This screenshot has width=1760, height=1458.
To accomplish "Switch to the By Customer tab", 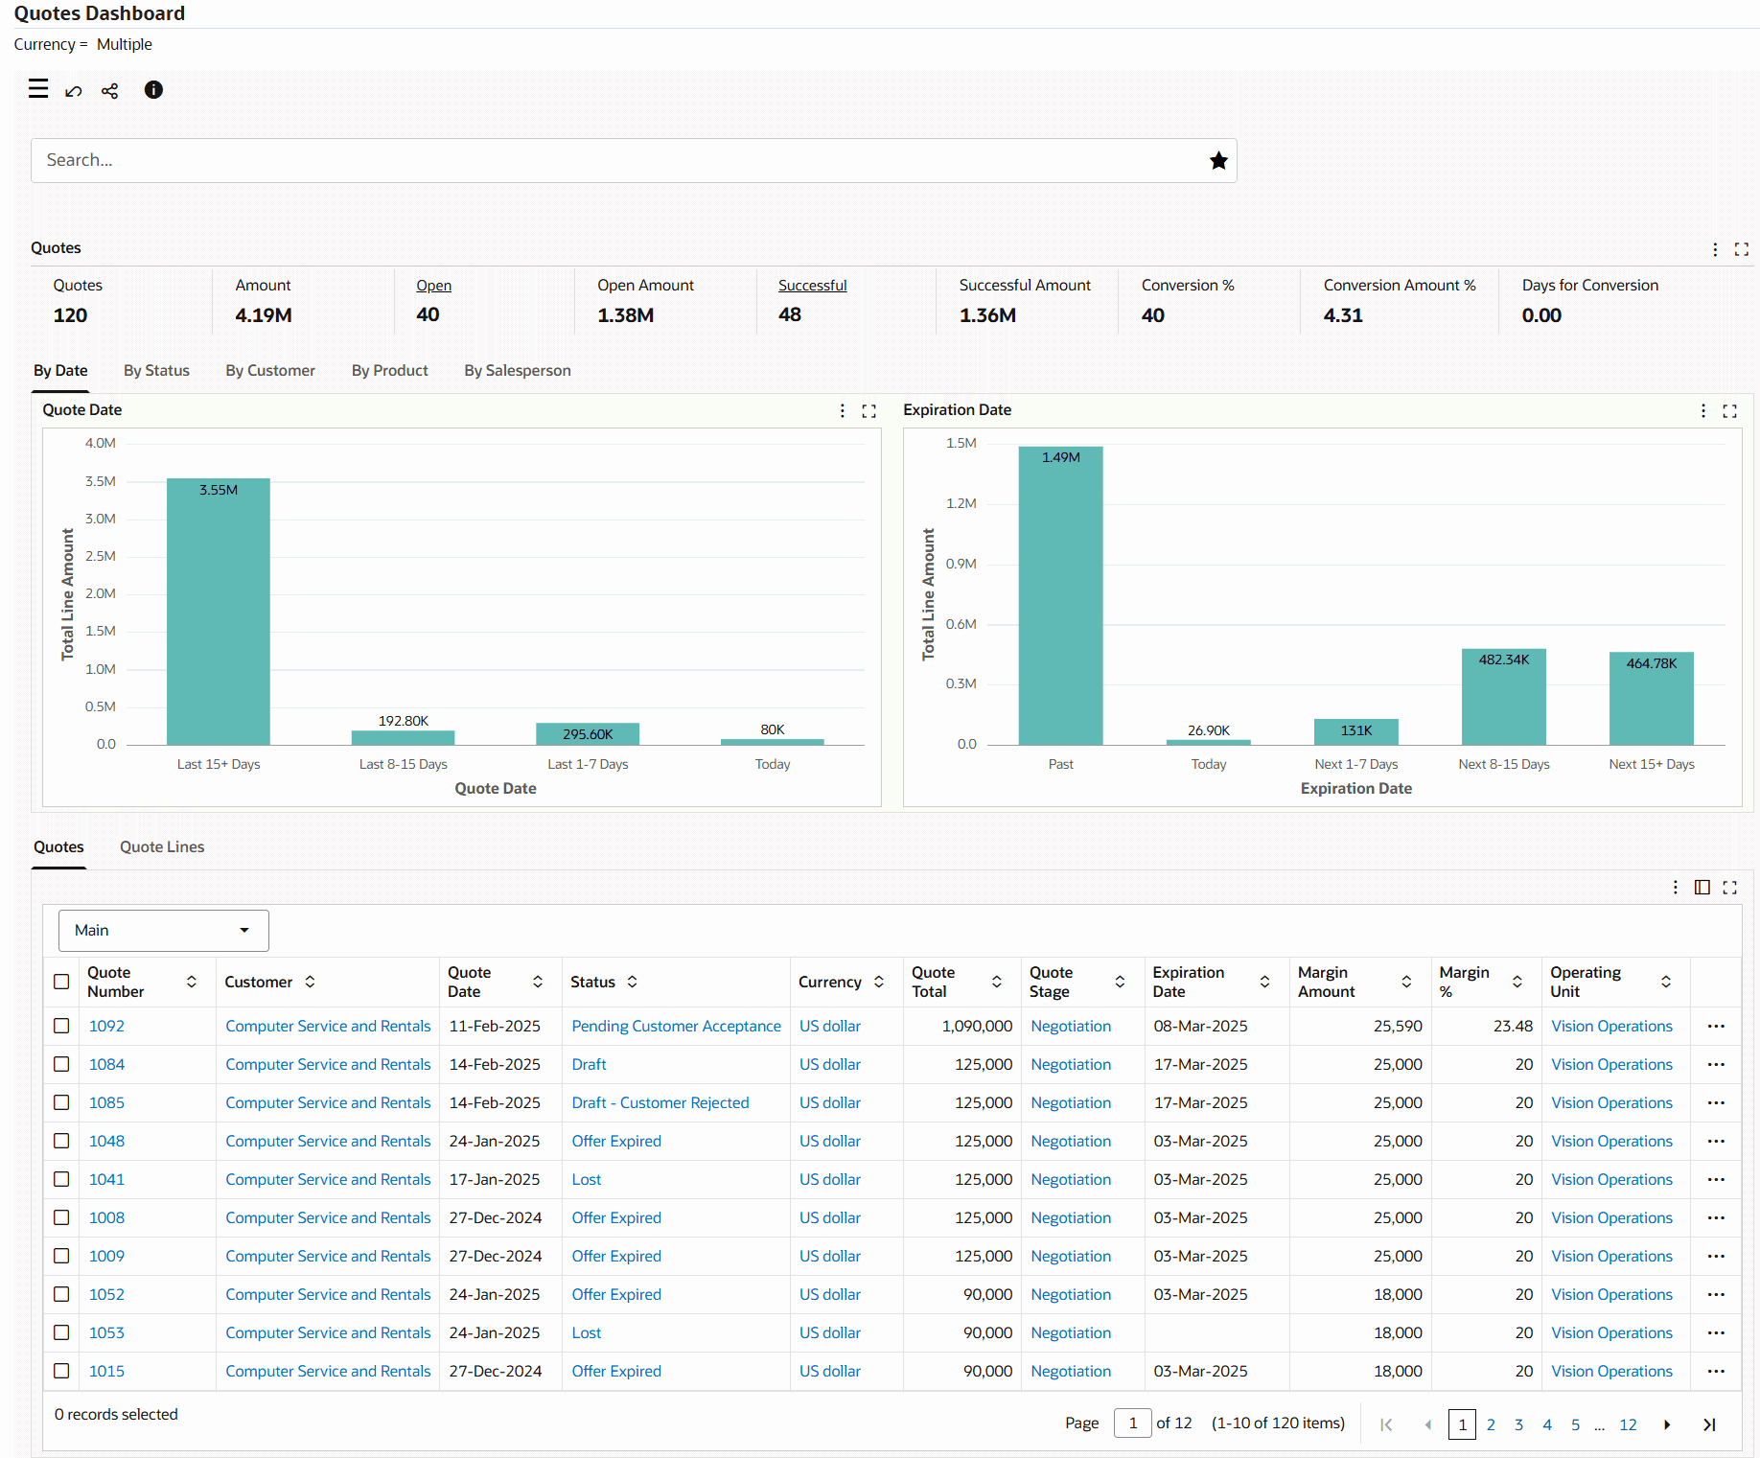I will tap(270, 371).
